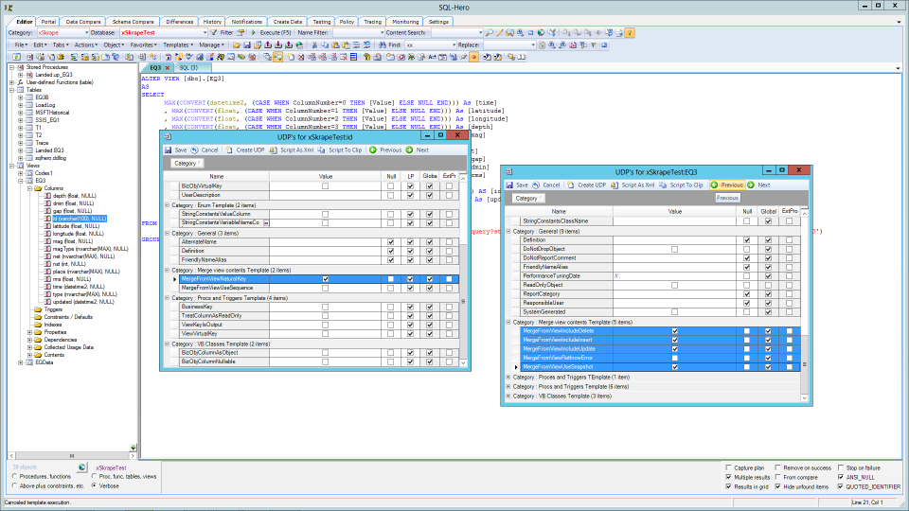The height and width of the screenshot is (511, 909).
Task: Toggle Results in grid checkbox
Action: 729,486
